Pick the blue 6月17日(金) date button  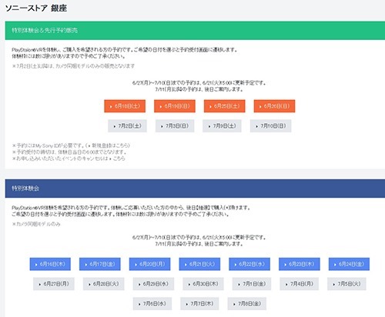click(x=100, y=264)
